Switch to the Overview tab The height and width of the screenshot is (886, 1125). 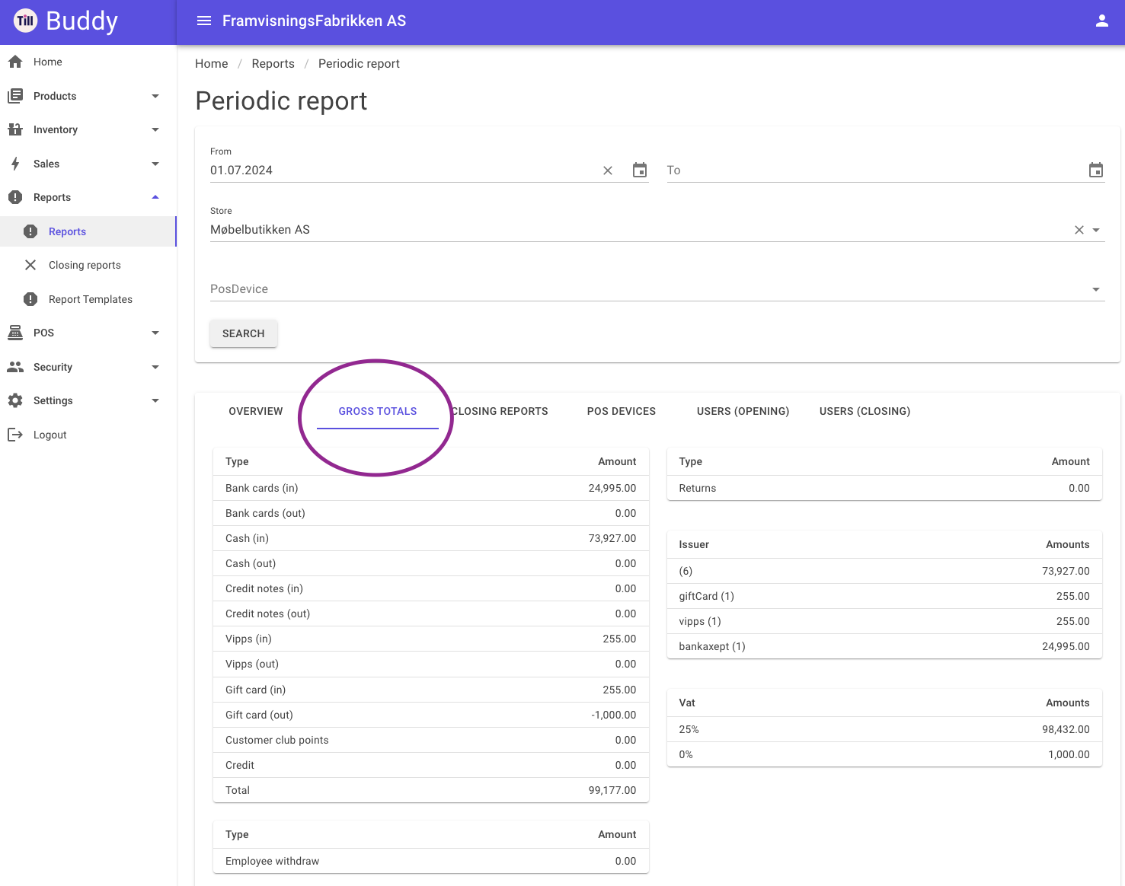click(x=256, y=411)
